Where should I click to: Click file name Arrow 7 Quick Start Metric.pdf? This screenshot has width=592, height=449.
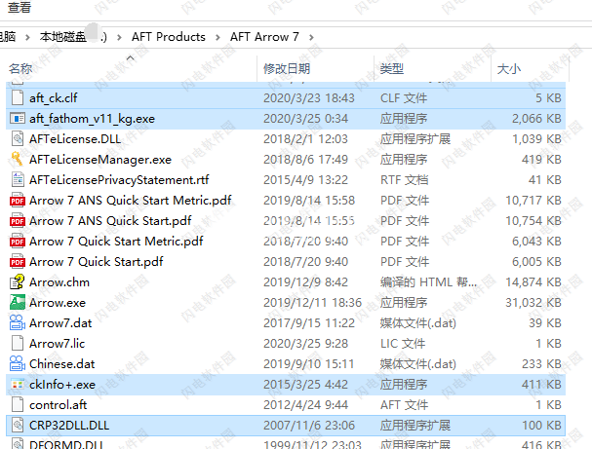click(116, 241)
